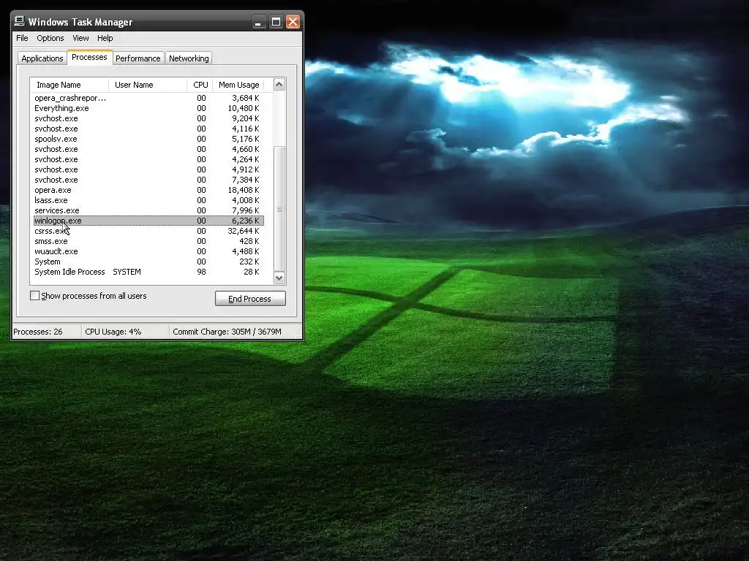749x561 pixels.
Task: Select the svchost.exe using 4,116 K
Action: (x=148, y=129)
